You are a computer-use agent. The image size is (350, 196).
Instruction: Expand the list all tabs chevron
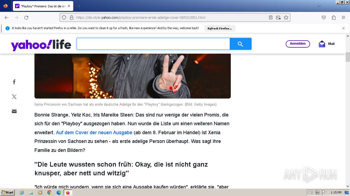tap(319, 6)
